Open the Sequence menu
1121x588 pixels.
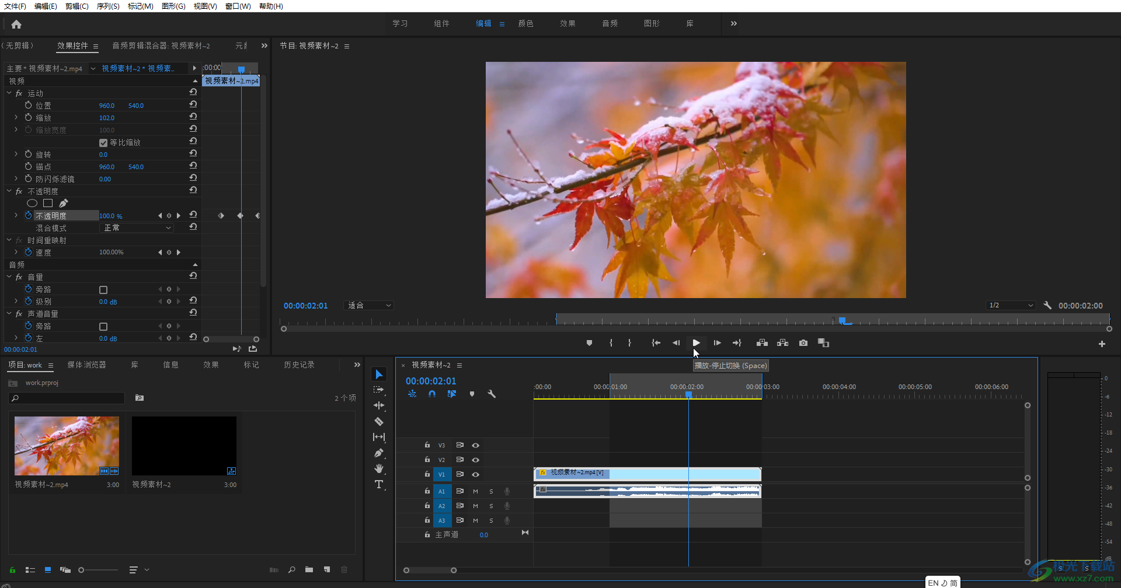[x=108, y=6]
